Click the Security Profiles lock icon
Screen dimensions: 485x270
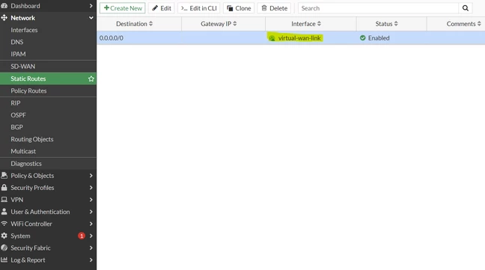(x=4, y=188)
